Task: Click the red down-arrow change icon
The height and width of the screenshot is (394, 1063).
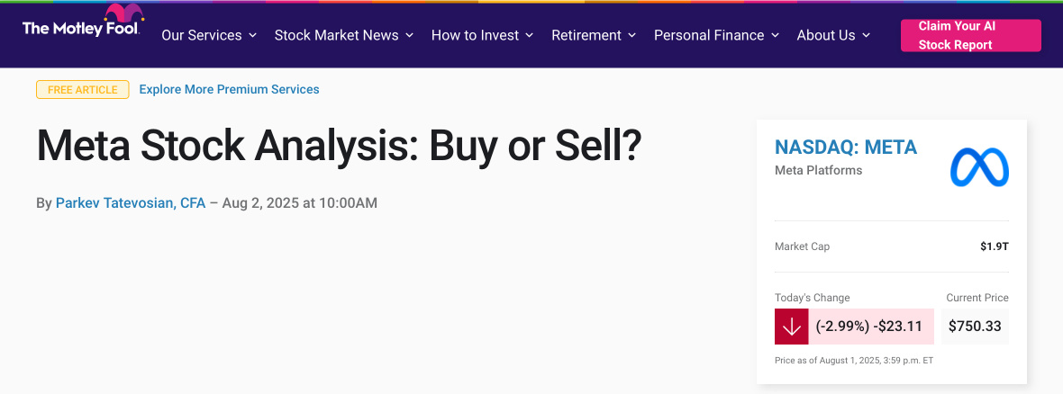Action: pos(791,327)
